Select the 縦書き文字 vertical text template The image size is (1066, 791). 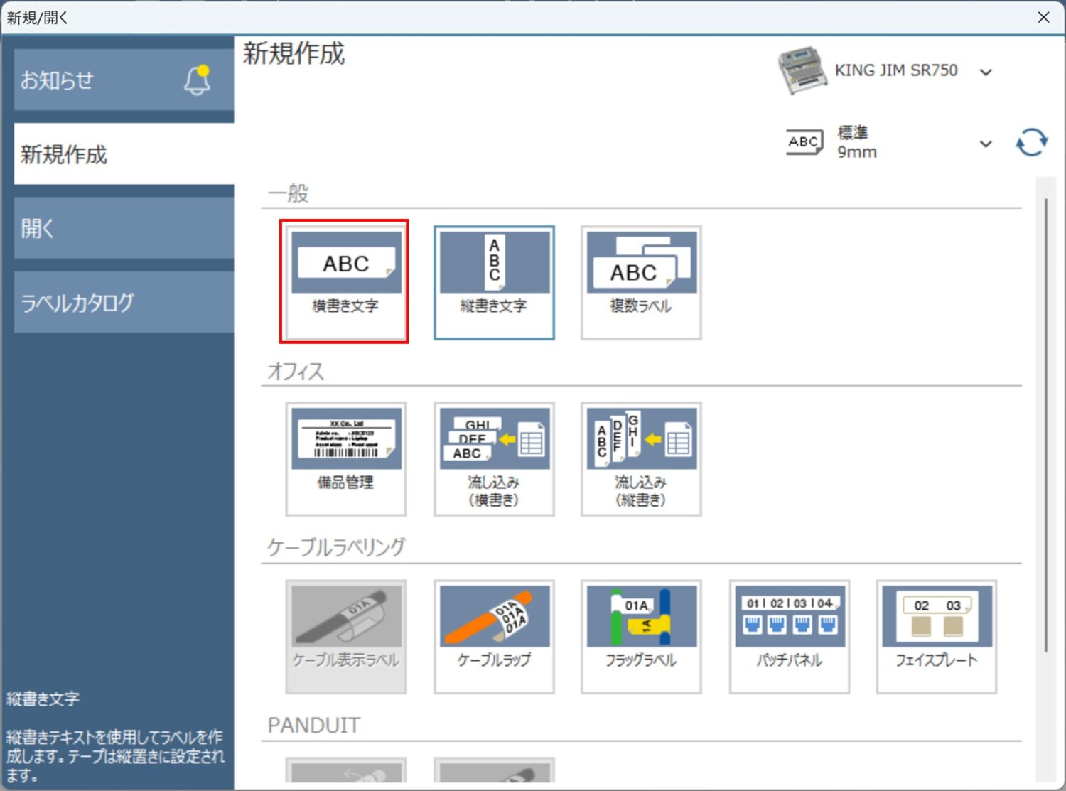tap(494, 282)
